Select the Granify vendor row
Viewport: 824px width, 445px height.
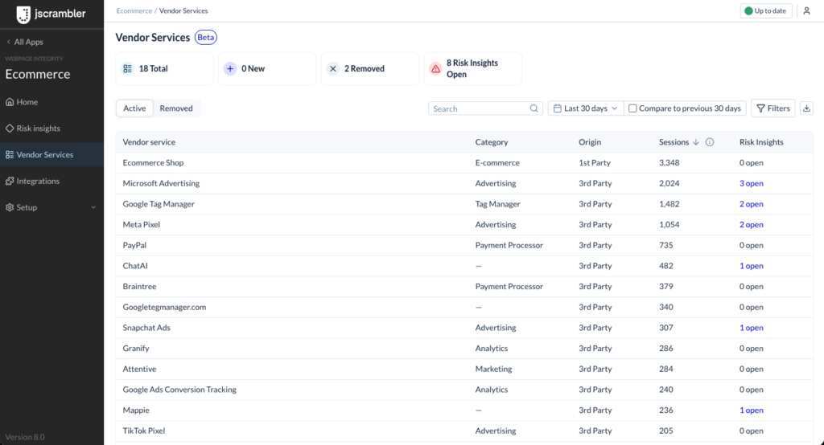(464, 348)
